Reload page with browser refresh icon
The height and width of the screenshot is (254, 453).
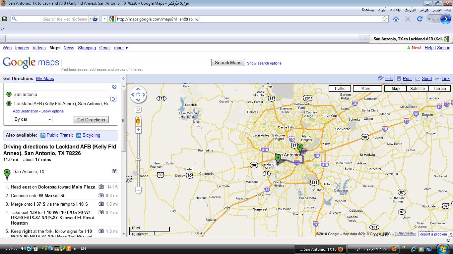tap(420, 19)
